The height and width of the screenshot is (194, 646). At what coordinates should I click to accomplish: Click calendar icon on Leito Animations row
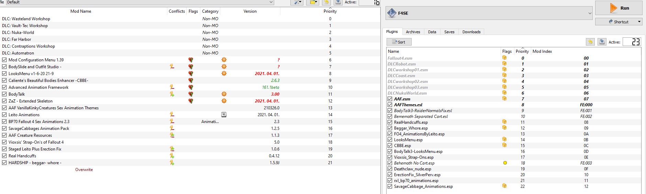[224, 115]
